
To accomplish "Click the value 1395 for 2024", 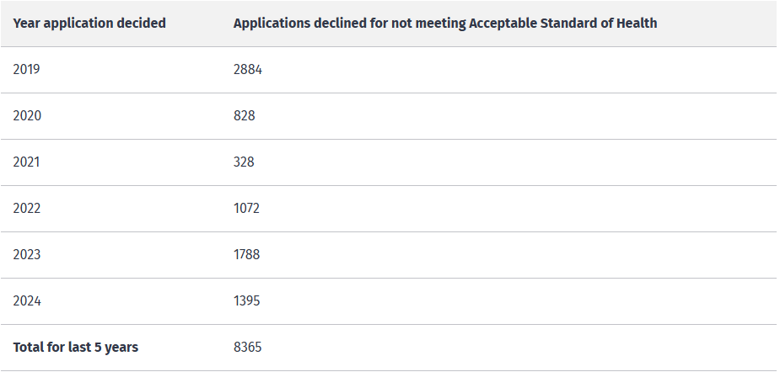I will tap(247, 301).
